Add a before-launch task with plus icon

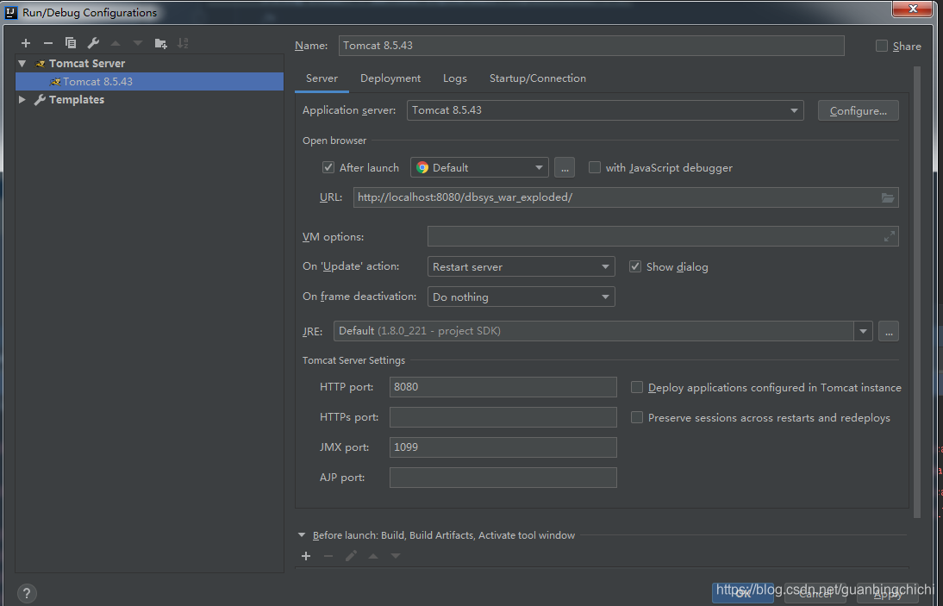[x=306, y=556]
